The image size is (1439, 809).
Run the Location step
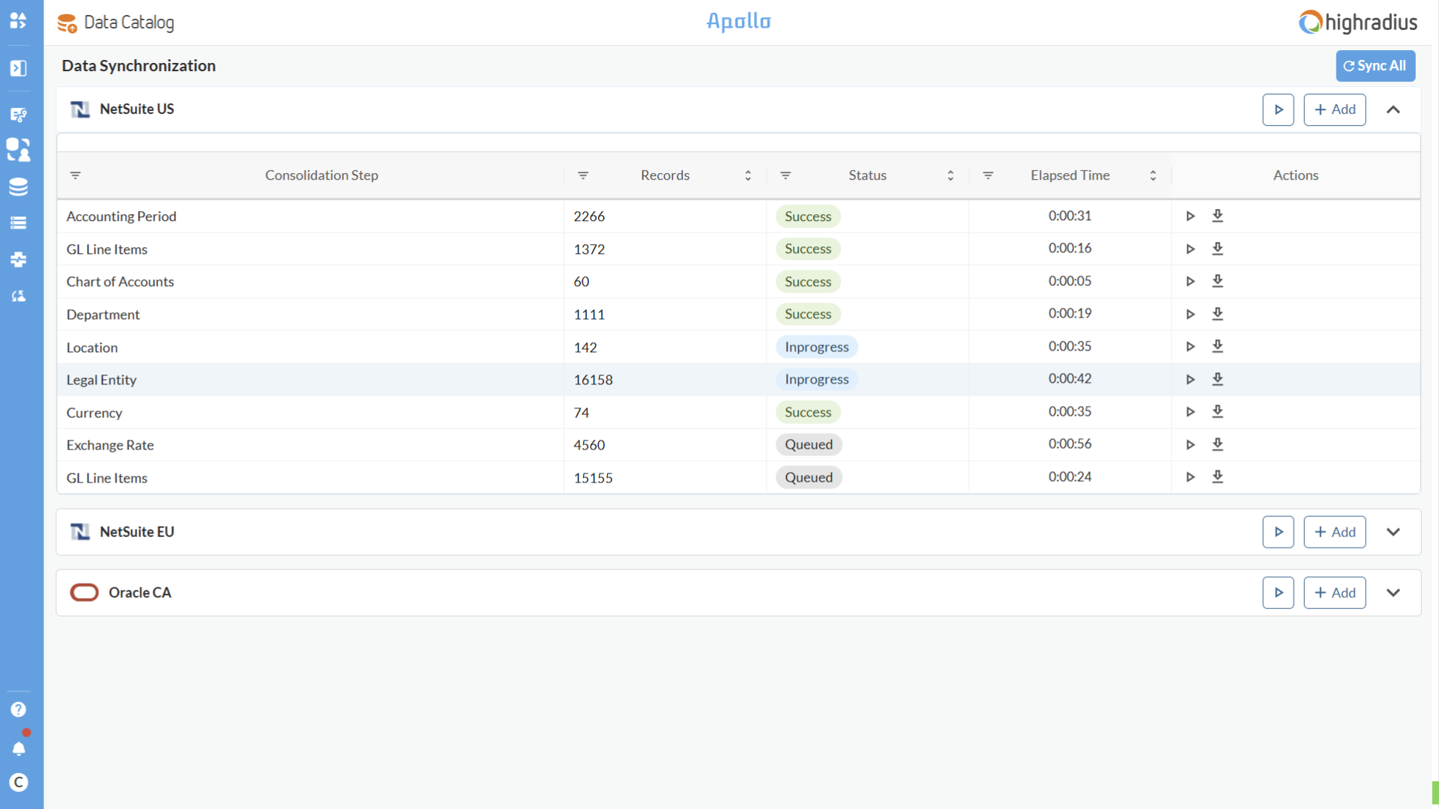click(1190, 347)
